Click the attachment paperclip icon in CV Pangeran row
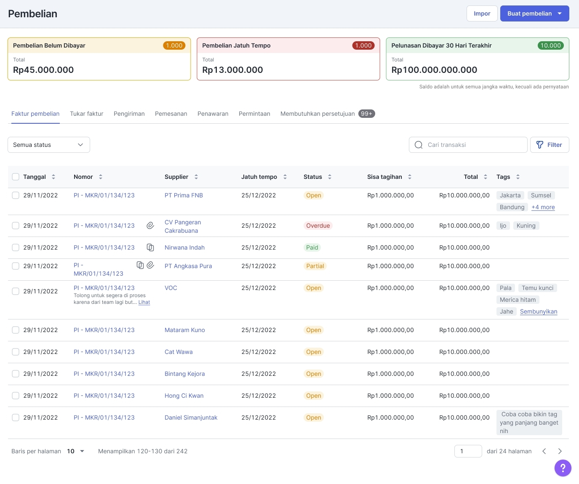579x484 pixels. (x=150, y=226)
